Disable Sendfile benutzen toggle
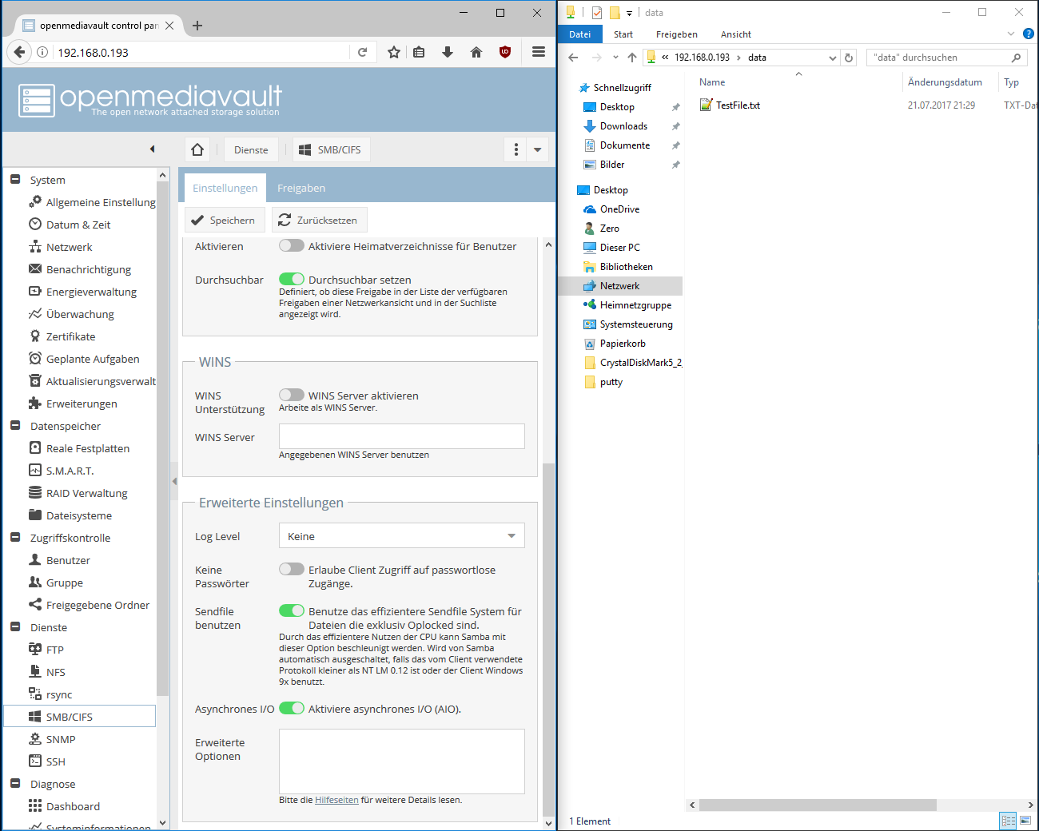This screenshot has height=831, width=1039. (x=292, y=610)
